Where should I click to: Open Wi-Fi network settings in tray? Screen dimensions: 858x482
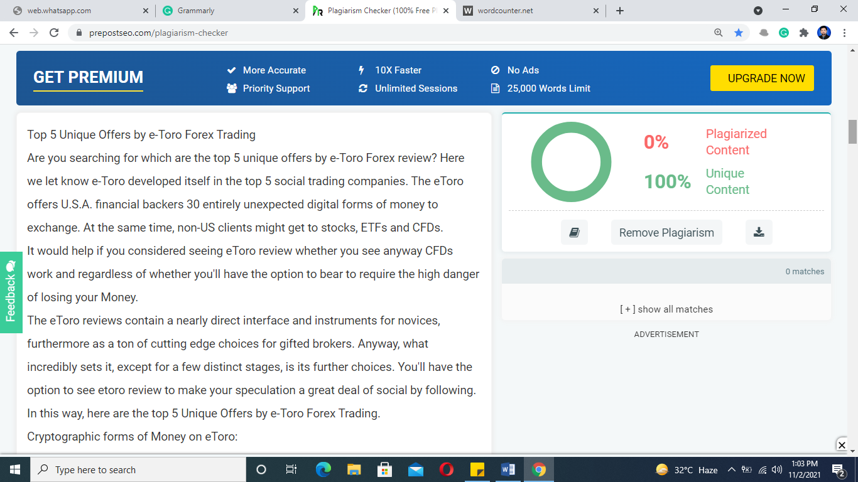(763, 469)
